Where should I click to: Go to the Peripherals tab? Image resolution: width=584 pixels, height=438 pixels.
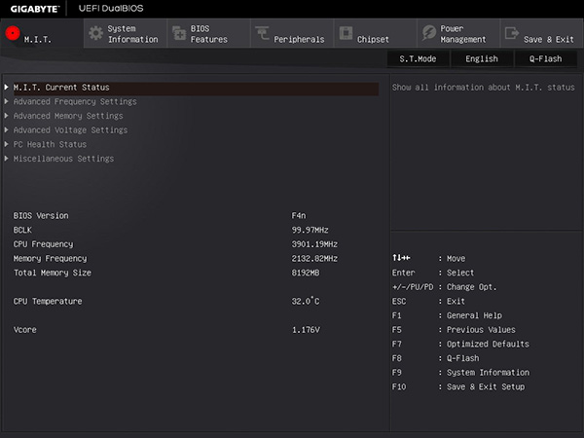(292, 33)
